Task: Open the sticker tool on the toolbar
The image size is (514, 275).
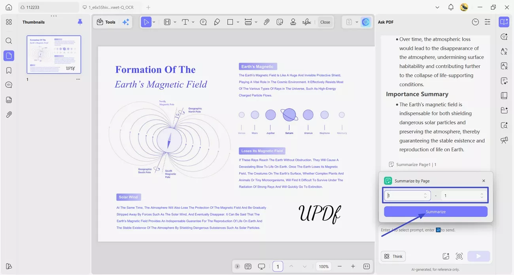Action: [x=280, y=22]
